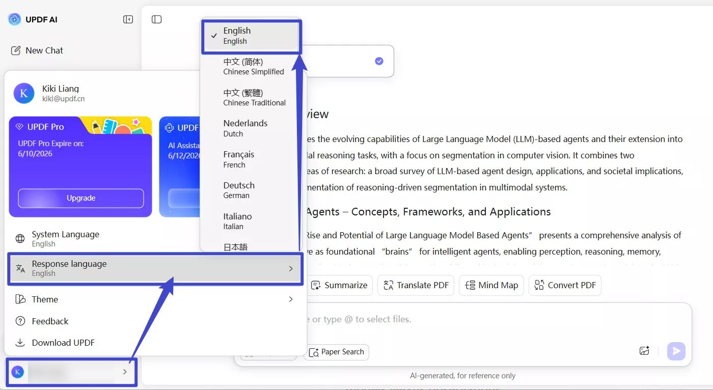Open the account menu button at the sidebar bottom
This screenshot has height=390, width=713.
coord(71,372)
